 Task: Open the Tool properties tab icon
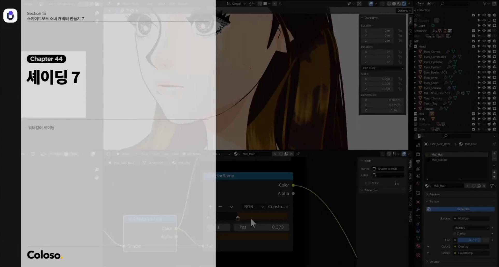(418, 145)
